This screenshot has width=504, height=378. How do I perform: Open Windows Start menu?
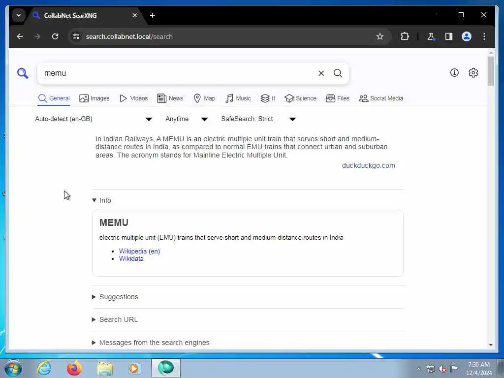[x=13, y=369]
